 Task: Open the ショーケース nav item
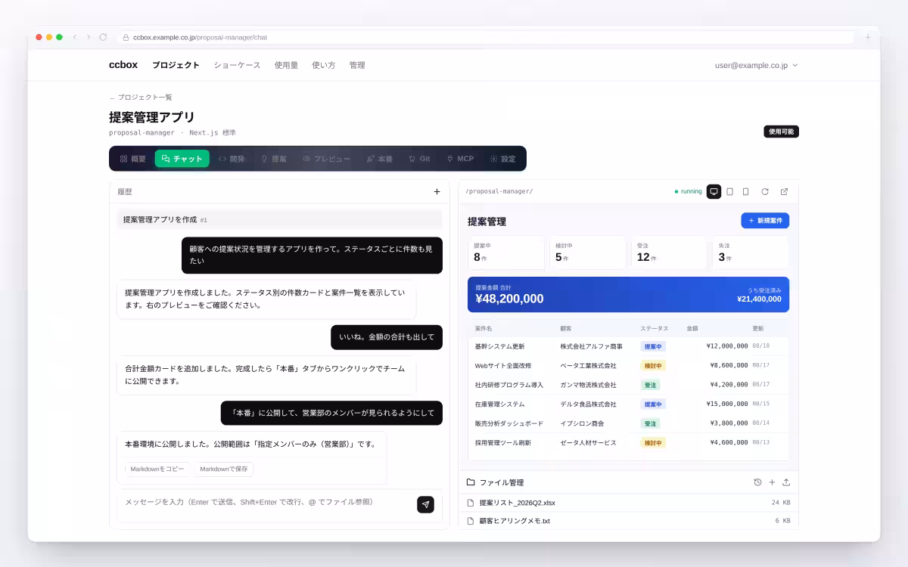[x=237, y=65]
